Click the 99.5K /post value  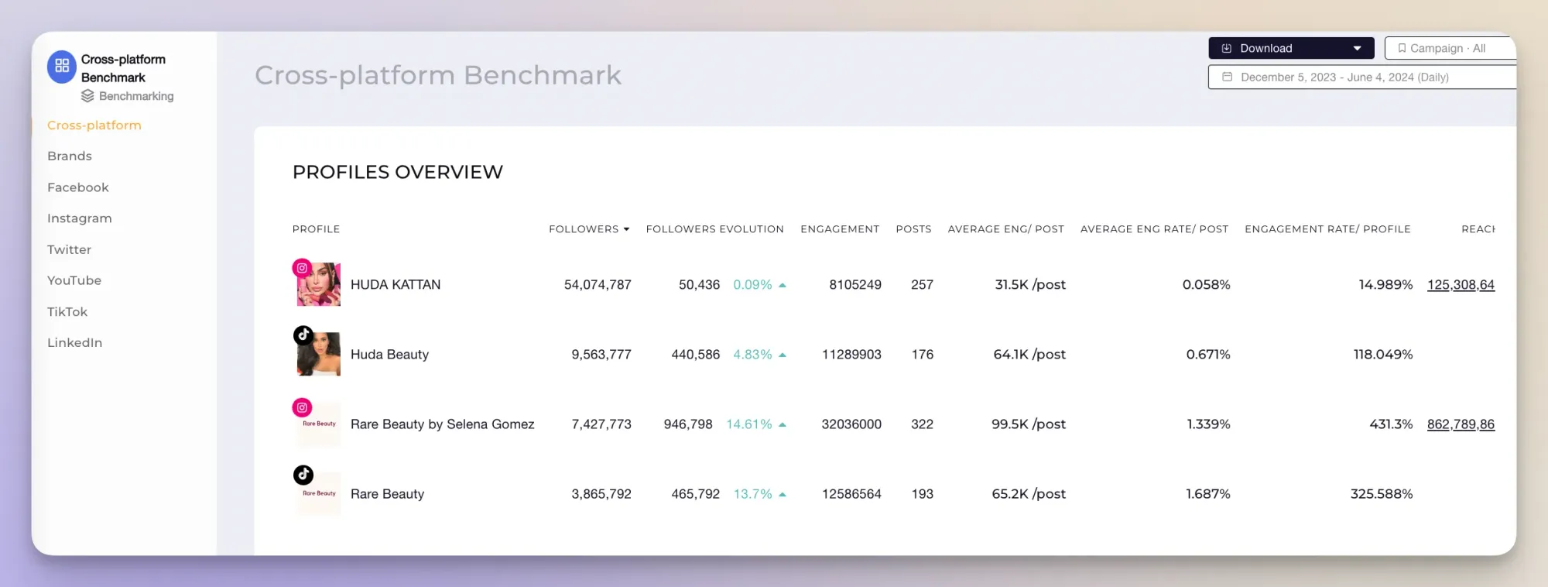tap(1029, 424)
